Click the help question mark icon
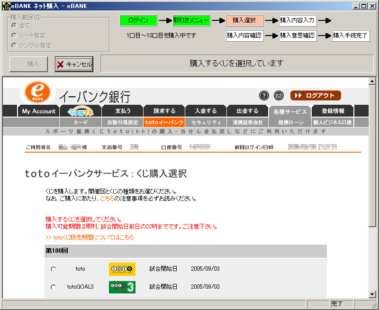Screen dimensions: 379x310 coord(264,96)
